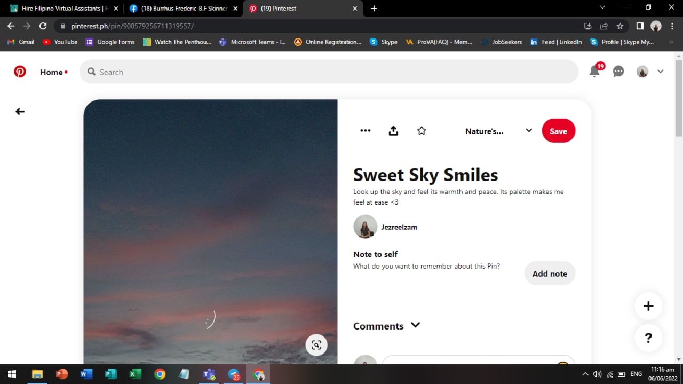
Task: Open the JobSeekers bookmark
Action: coord(501,42)
